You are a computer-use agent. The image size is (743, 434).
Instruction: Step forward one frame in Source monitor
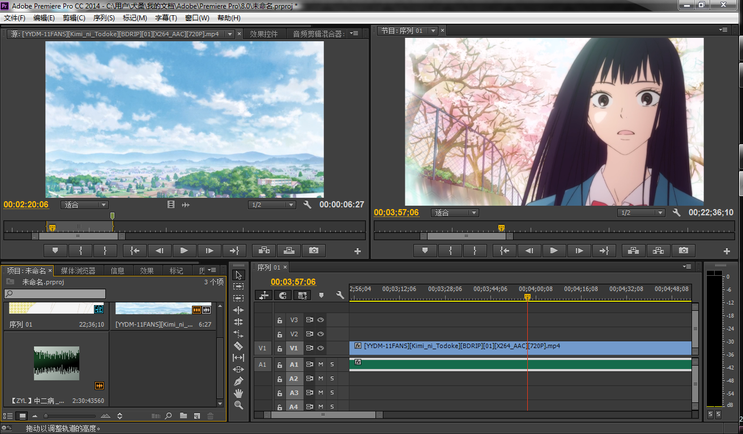210,250
